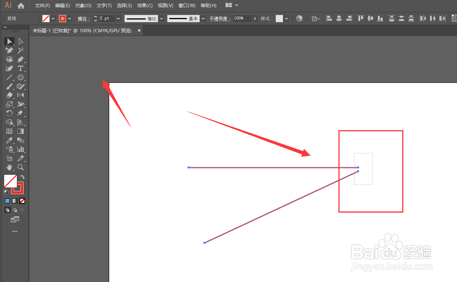Collapse the toolbox panel double arrows

pos(5,27)
